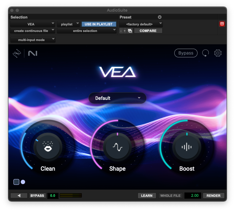
Task: Open create continuous file dropdown
Action: tap(32, 31)
